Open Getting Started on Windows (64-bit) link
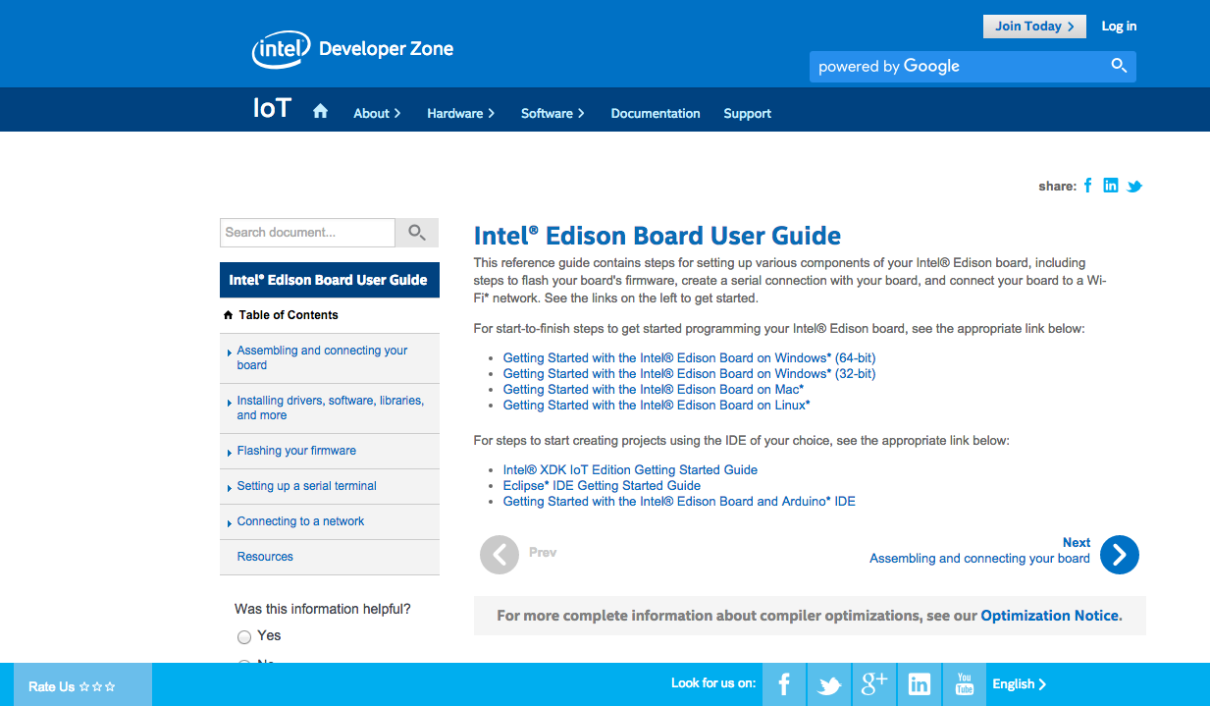This screenshot has height=706, width=1210. pyautogui.click(x=689, y=358)
